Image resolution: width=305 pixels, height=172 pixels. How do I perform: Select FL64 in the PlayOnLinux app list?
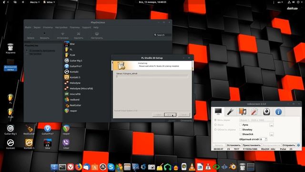coord(72,55)
